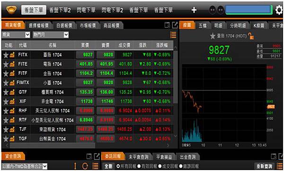Favorite FITX with its star icon

tap(6, 55)
